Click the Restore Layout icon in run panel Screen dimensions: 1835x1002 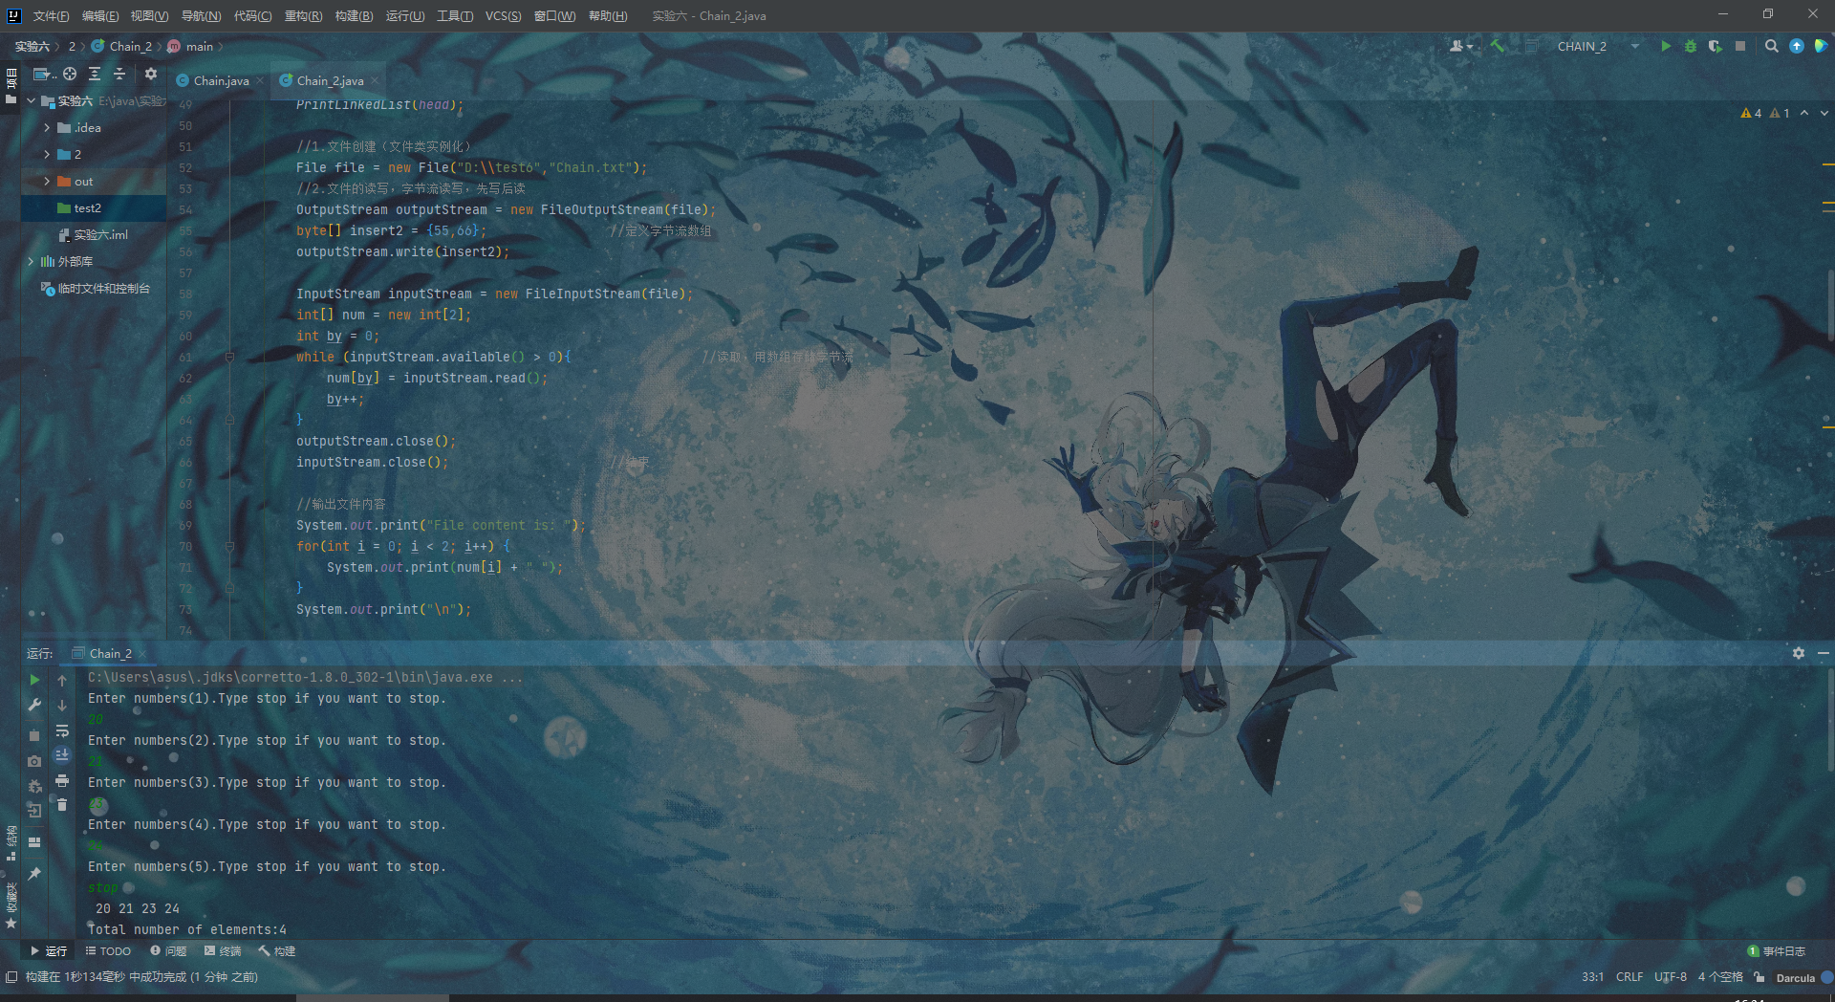coord(34,842)
